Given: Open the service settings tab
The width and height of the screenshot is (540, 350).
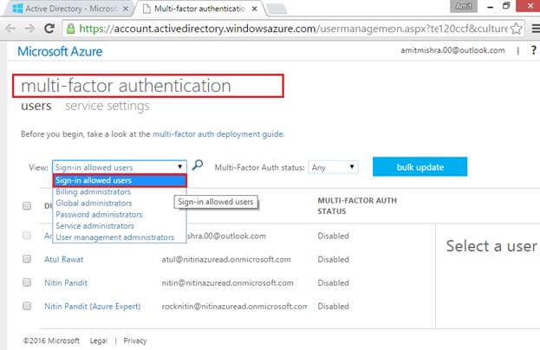Looking at the screenshot, I should point(107,106).
